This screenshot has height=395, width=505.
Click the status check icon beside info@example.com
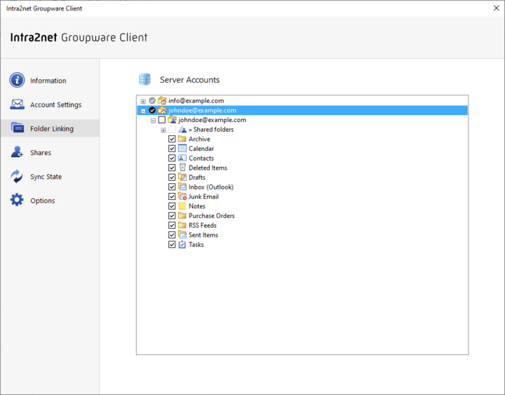point(152,100)
